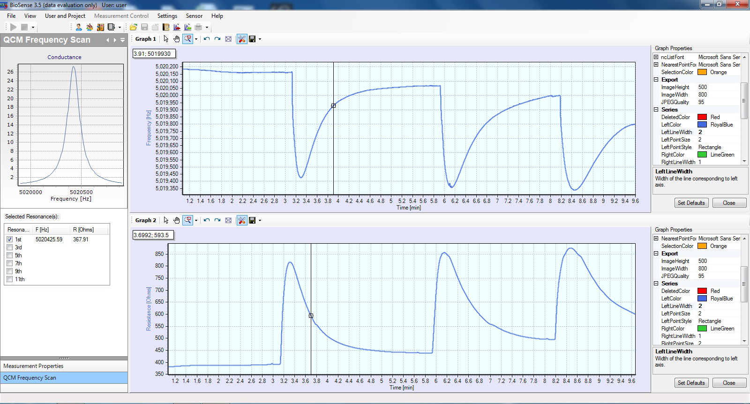Image resolution: width=750 pixels, height=404 pixels.
Task: Click the Orange SelectionColor swatch in top panel
Action: pyautogui.click(x=702, y=72)
